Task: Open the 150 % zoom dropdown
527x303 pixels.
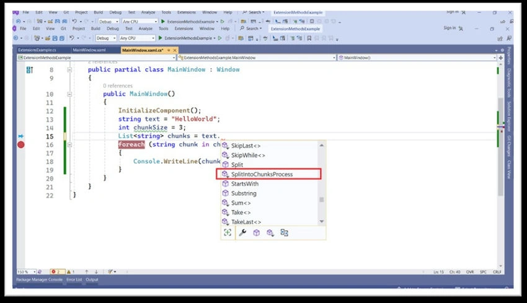Action: coord(27,272)
